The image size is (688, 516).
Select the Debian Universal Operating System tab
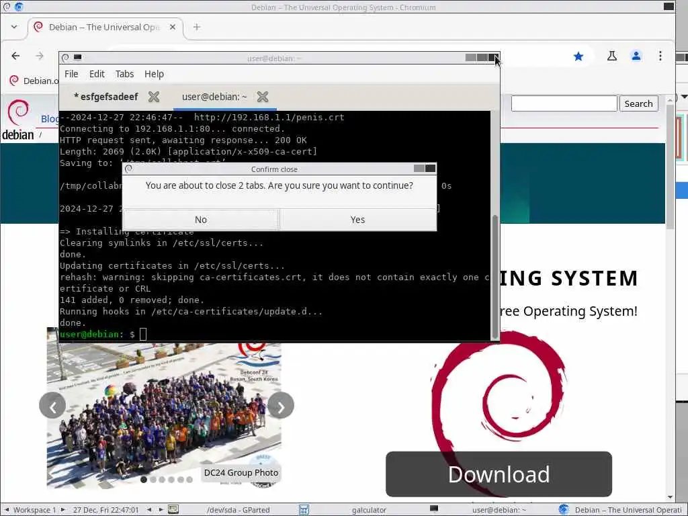pos(105,27)
